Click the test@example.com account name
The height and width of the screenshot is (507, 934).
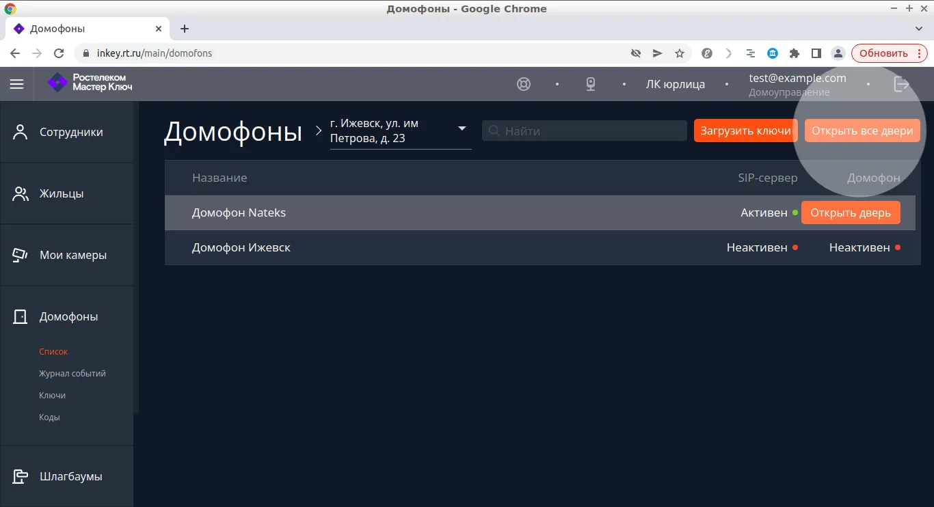click(797, 78)
